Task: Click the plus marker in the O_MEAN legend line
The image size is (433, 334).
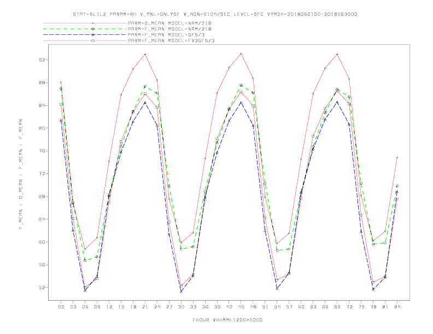Action: click(93, 23)
